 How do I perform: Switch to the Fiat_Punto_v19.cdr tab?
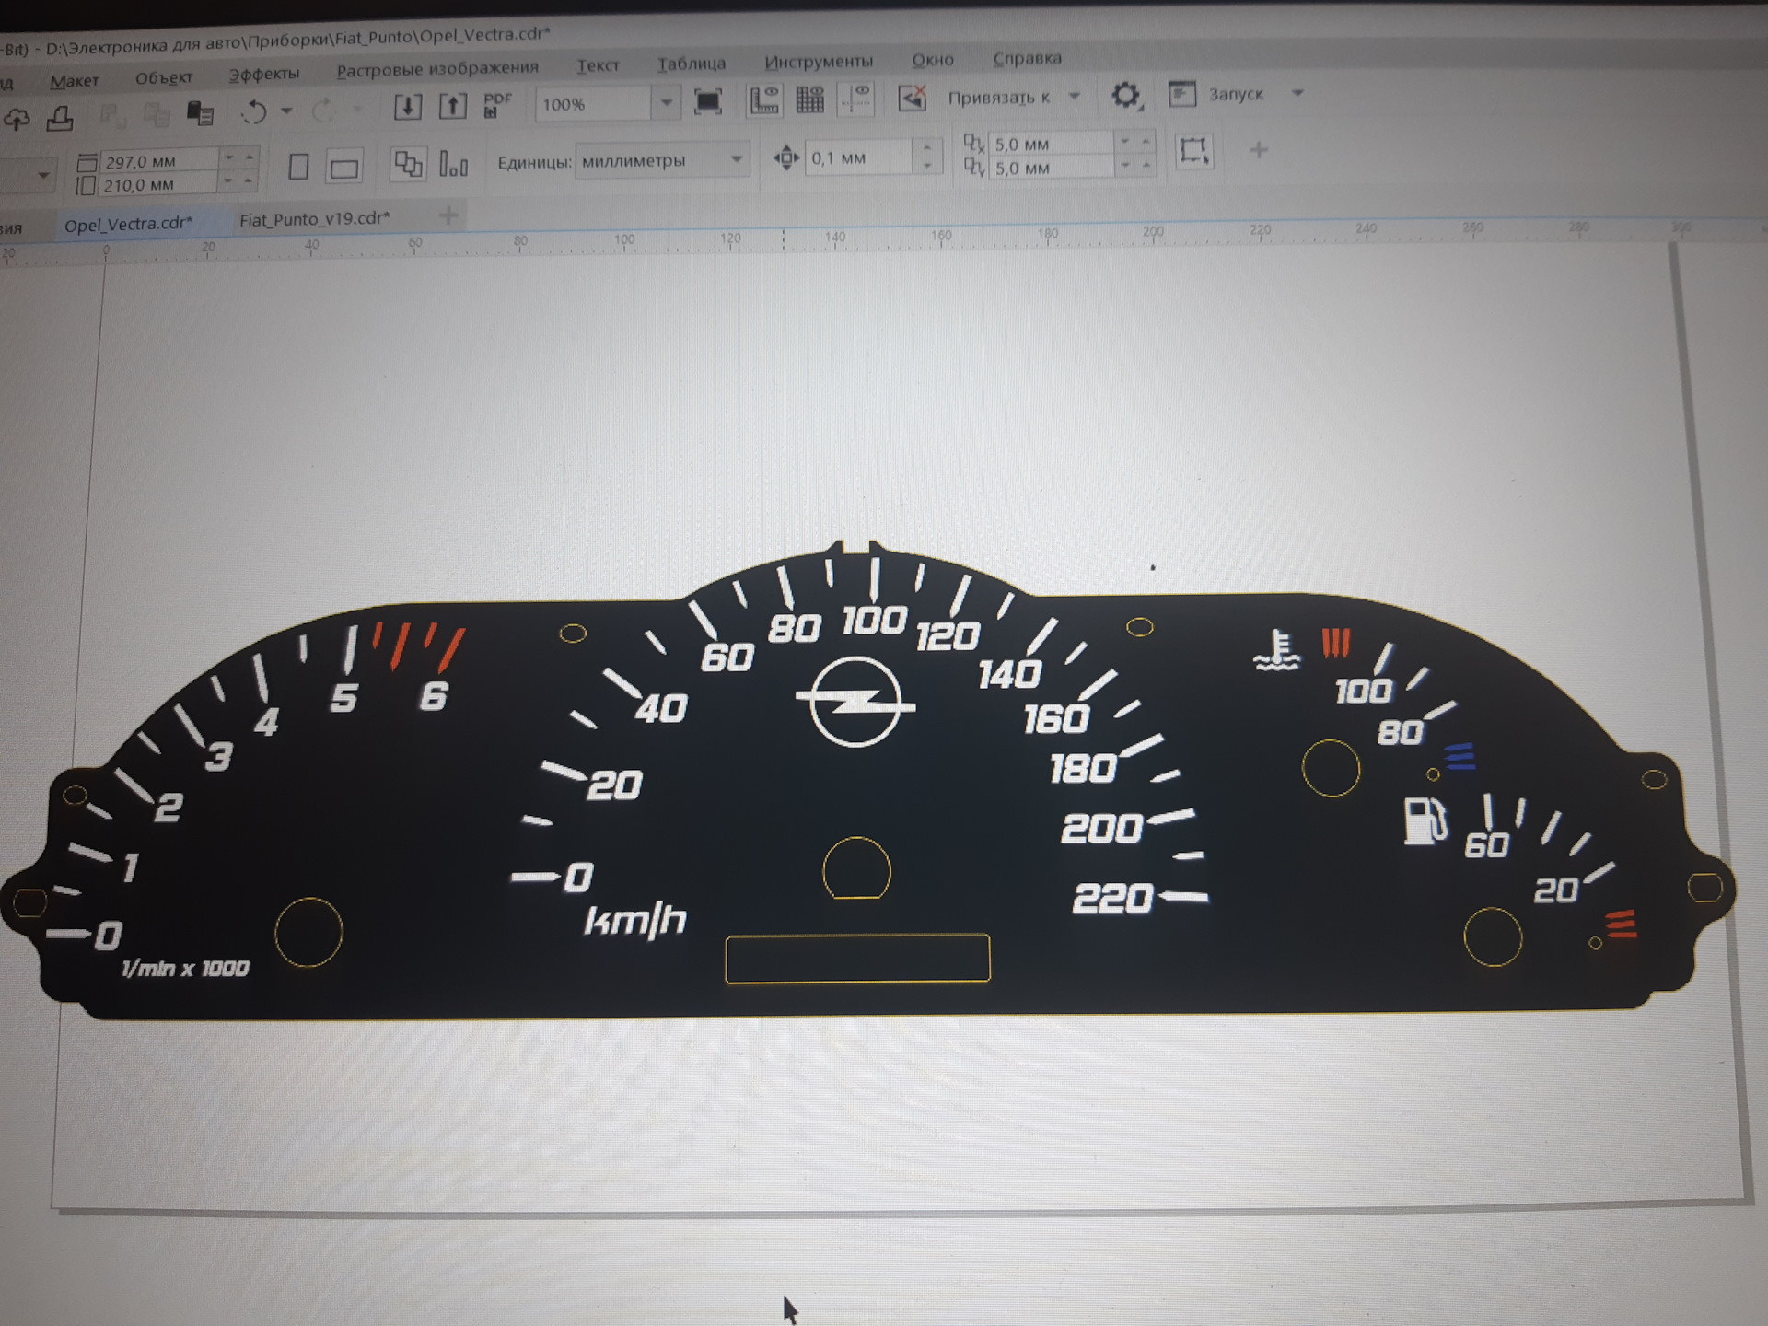(x=314, y=219)
